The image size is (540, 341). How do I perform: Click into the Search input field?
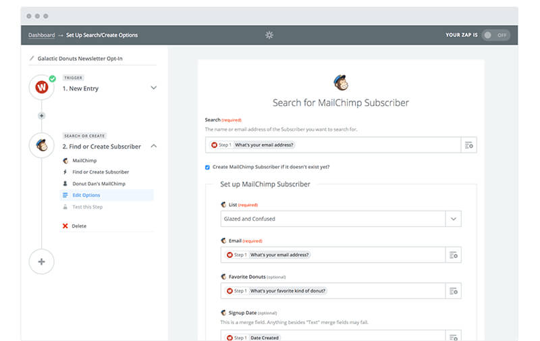[333, 145]
